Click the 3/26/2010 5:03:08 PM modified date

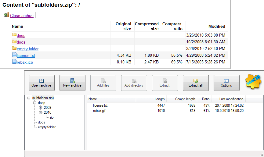(x=206, y=35)
